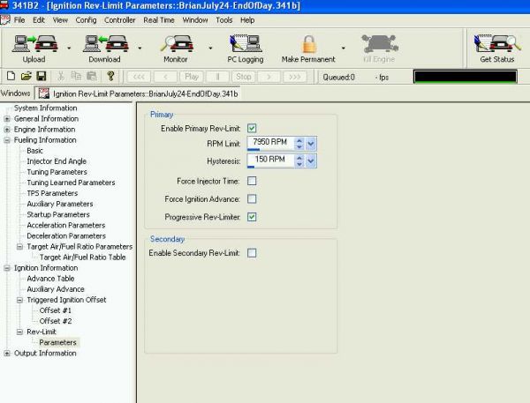This screenshot has width=530, height=403.
Task: Start PC Logging
Action: (x=245, y=45)
